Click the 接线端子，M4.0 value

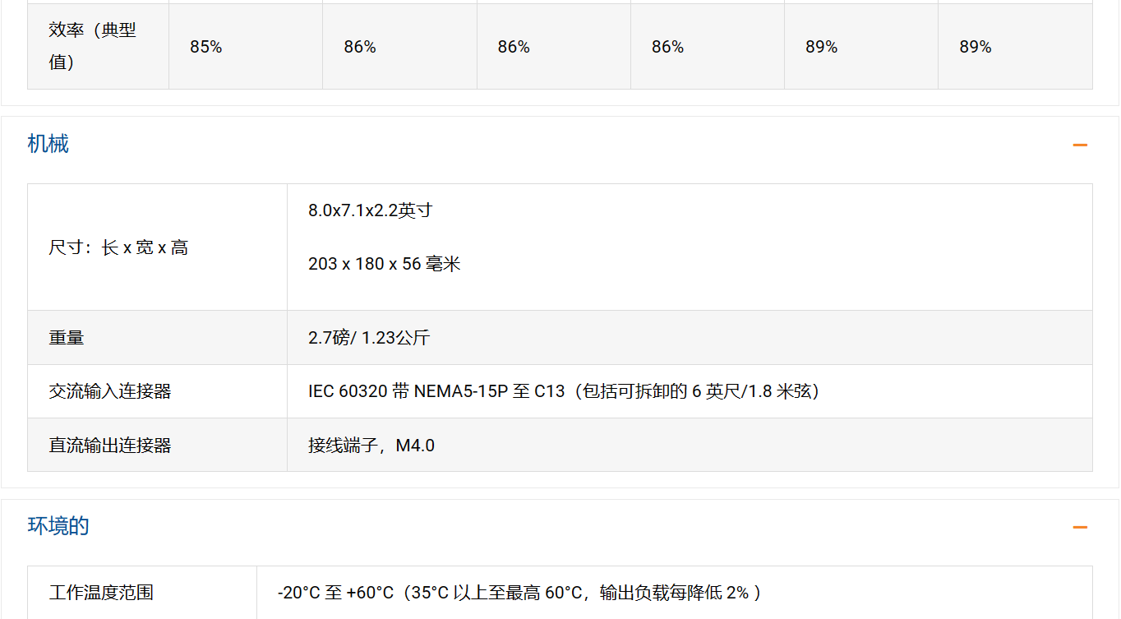371,446
